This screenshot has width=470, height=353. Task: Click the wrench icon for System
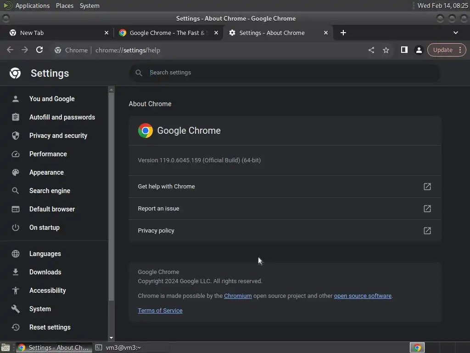click(16, 309)
